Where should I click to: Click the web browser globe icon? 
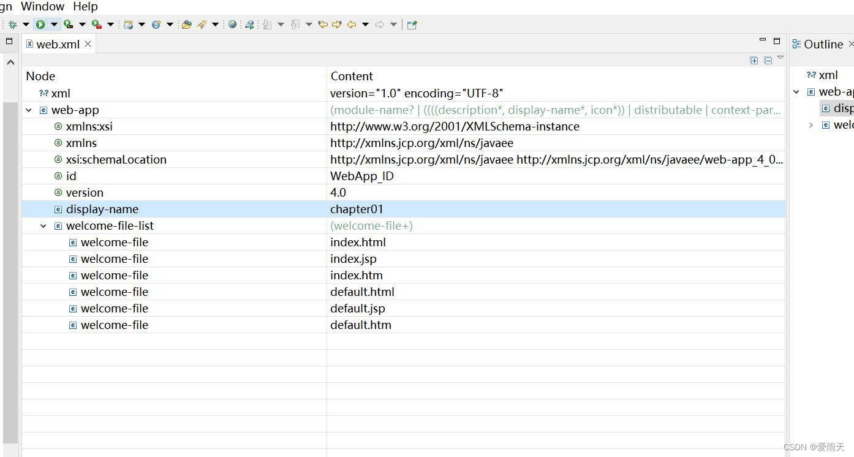point(232,24)
